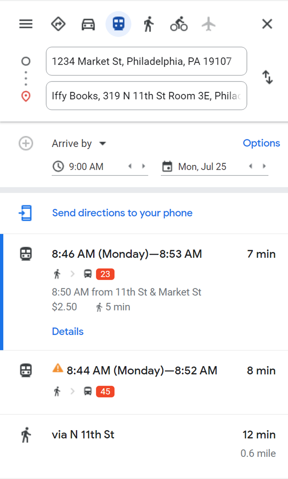Viewport: 288px width, 479px height.
Task: Select the transit travel mode
Action: (x=118, y=24)
